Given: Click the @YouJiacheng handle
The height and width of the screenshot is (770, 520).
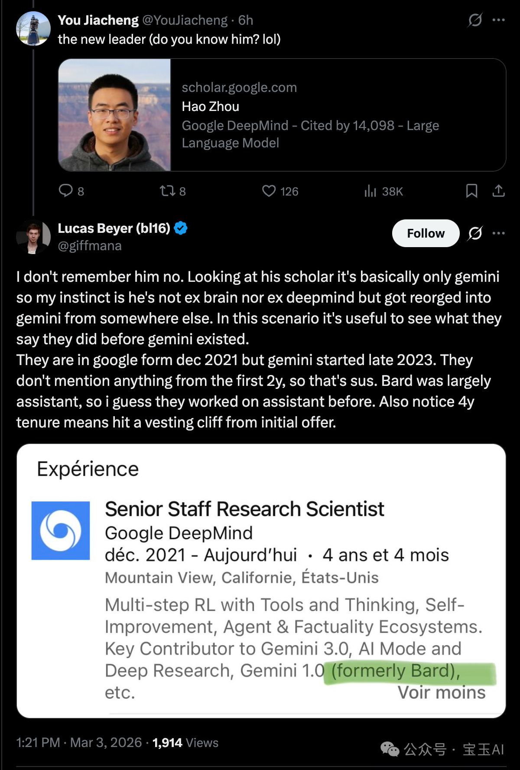Looking at the screenshot, I should coord(185,20).
